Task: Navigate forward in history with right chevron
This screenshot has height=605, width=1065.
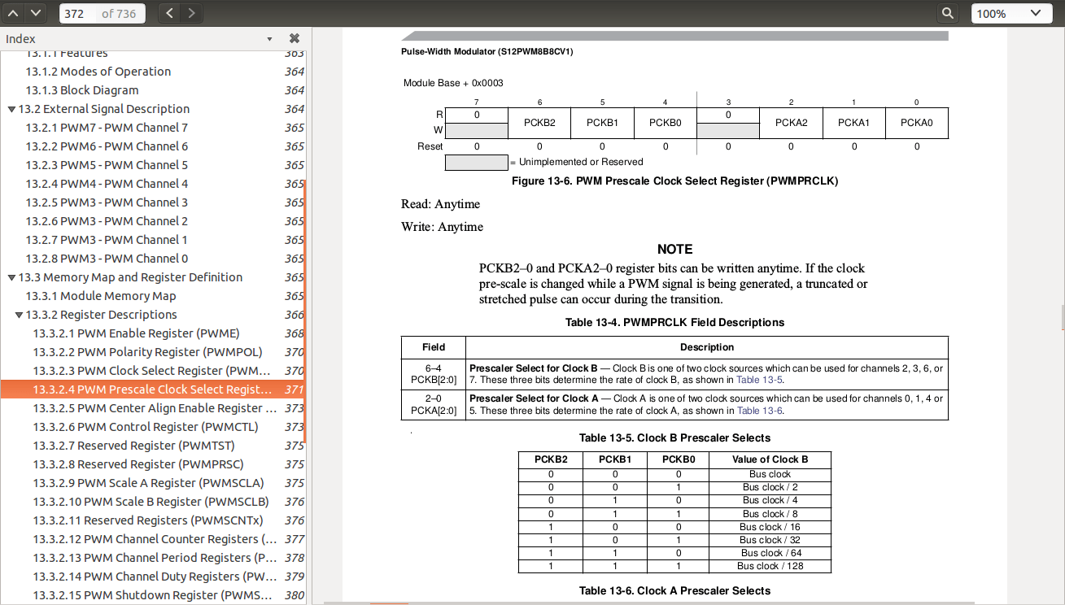Action: (191, 13)
